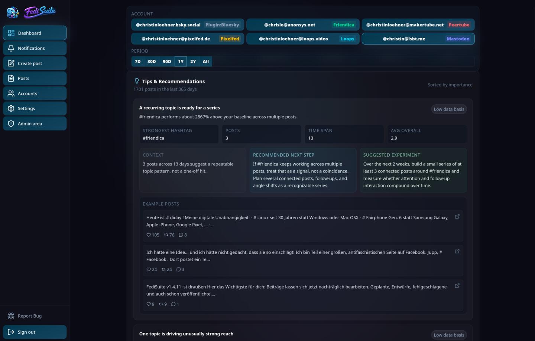The image size is (535, 341).
Task: Click the POSTS stat cell showing 3
Action: 262,134
